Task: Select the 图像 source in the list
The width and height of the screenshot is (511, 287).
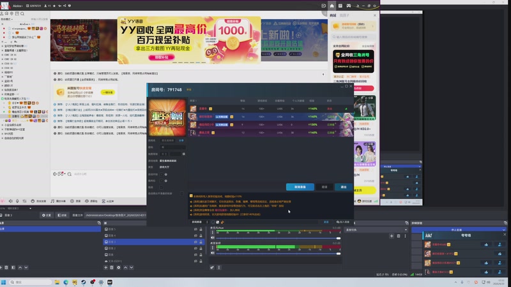Action: coord(111,254)
